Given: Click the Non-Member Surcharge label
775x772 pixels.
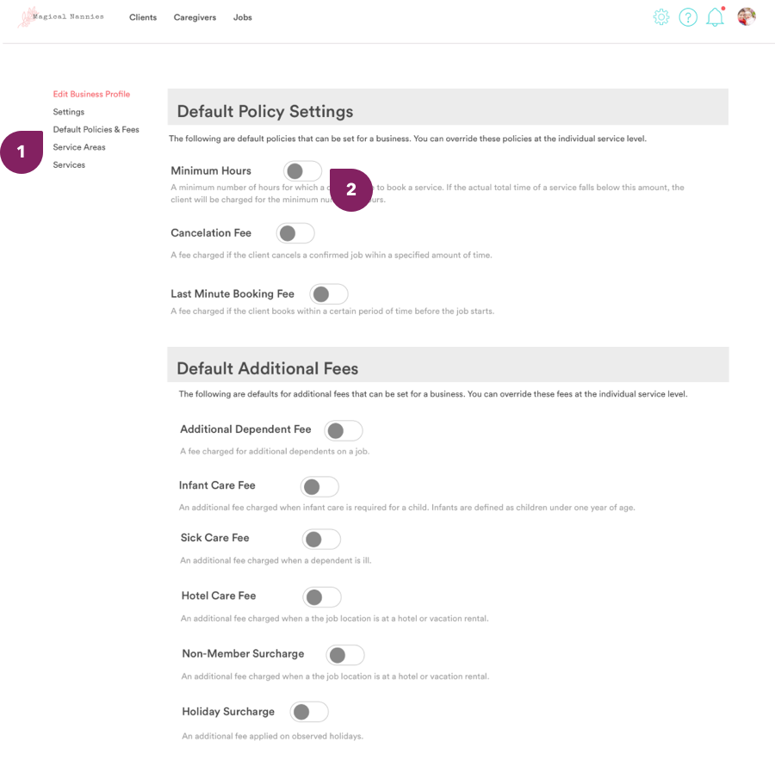Looking at the screenshot, I should tap(243, 653).
